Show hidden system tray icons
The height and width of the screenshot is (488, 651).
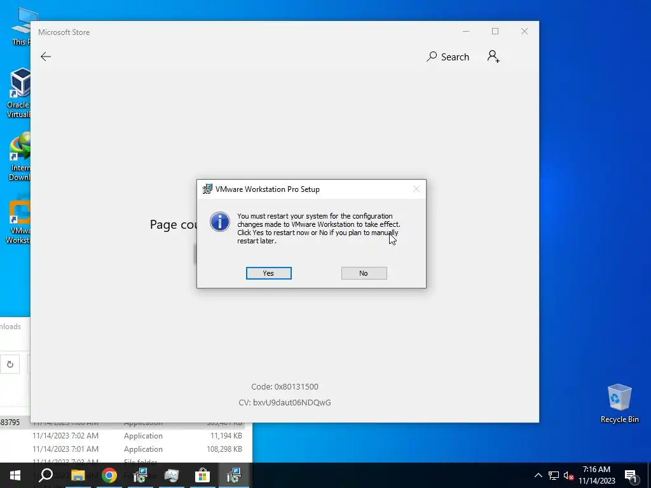tap(538, 475)
